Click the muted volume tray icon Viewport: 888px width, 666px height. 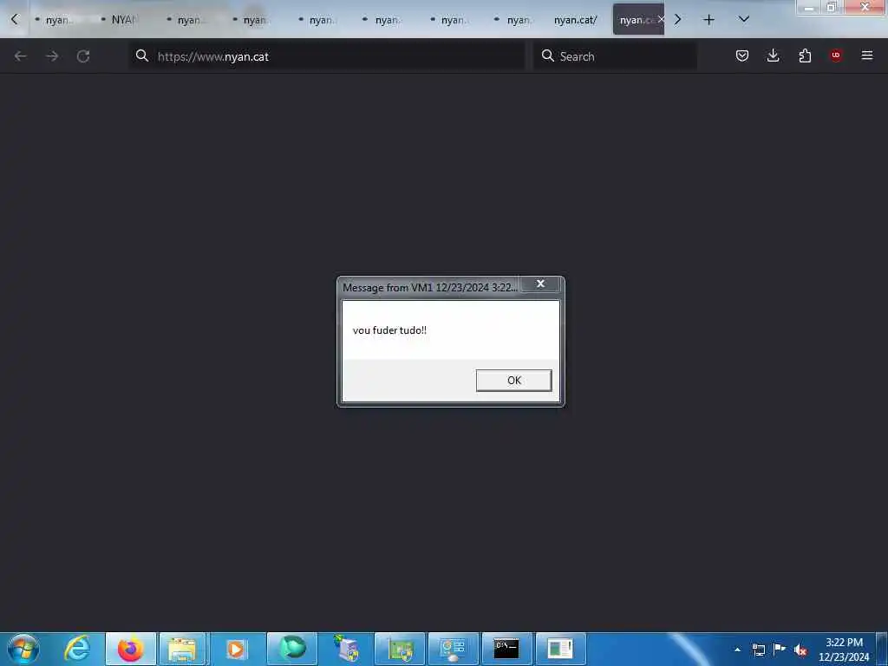click(x=800, y=650)
